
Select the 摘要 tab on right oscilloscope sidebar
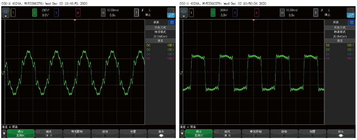[336, 22]
